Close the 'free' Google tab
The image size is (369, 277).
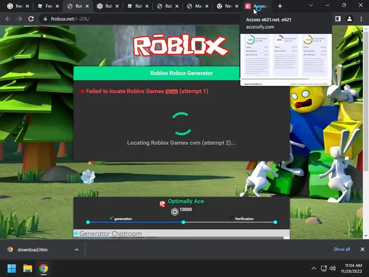pyautogui.click(x=27, y=6)
